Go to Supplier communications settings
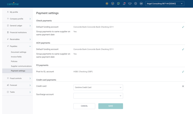 tap(21, 66)
